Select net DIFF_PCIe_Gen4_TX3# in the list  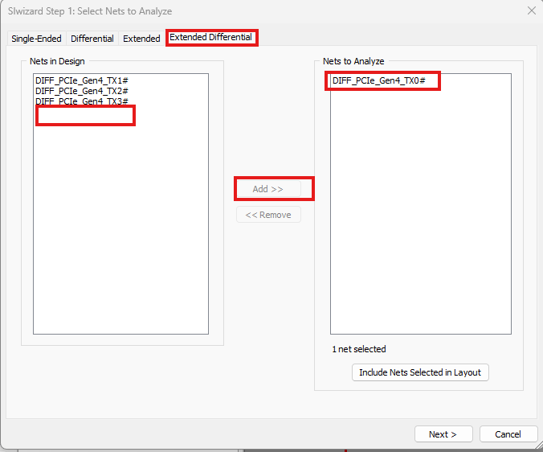[82, 101]
